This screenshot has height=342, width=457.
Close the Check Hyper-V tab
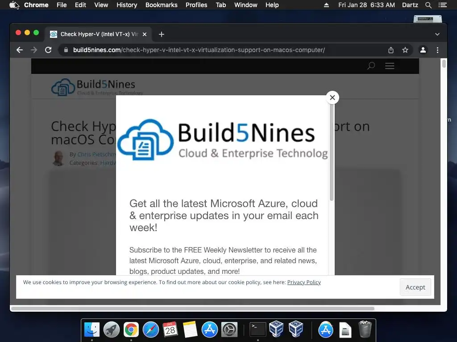click(145, 34)
